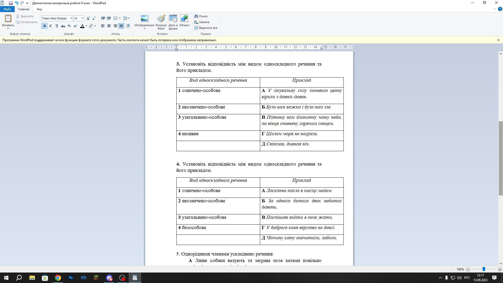
Task: Click the zoom slider handle
Action: 484,269
